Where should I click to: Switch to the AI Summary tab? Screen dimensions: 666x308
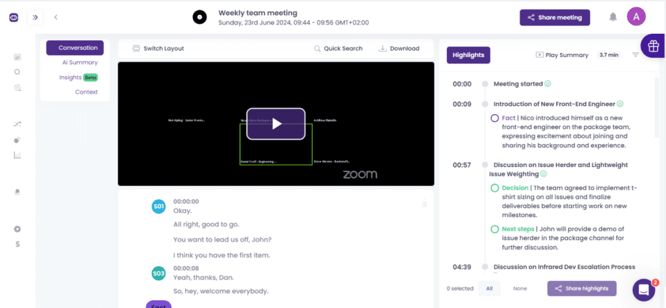[x=79, y=62]
